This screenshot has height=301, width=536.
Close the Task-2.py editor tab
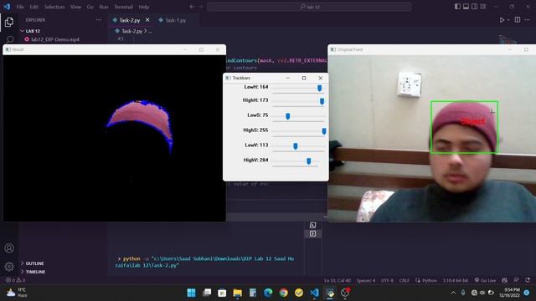147,20
